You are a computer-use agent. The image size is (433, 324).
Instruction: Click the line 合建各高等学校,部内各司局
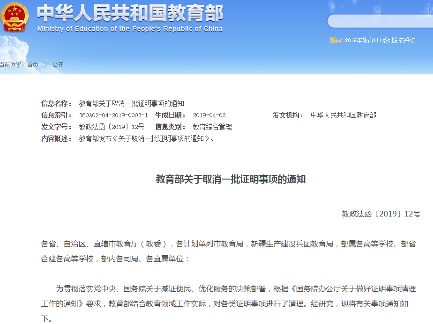point(115,259)
